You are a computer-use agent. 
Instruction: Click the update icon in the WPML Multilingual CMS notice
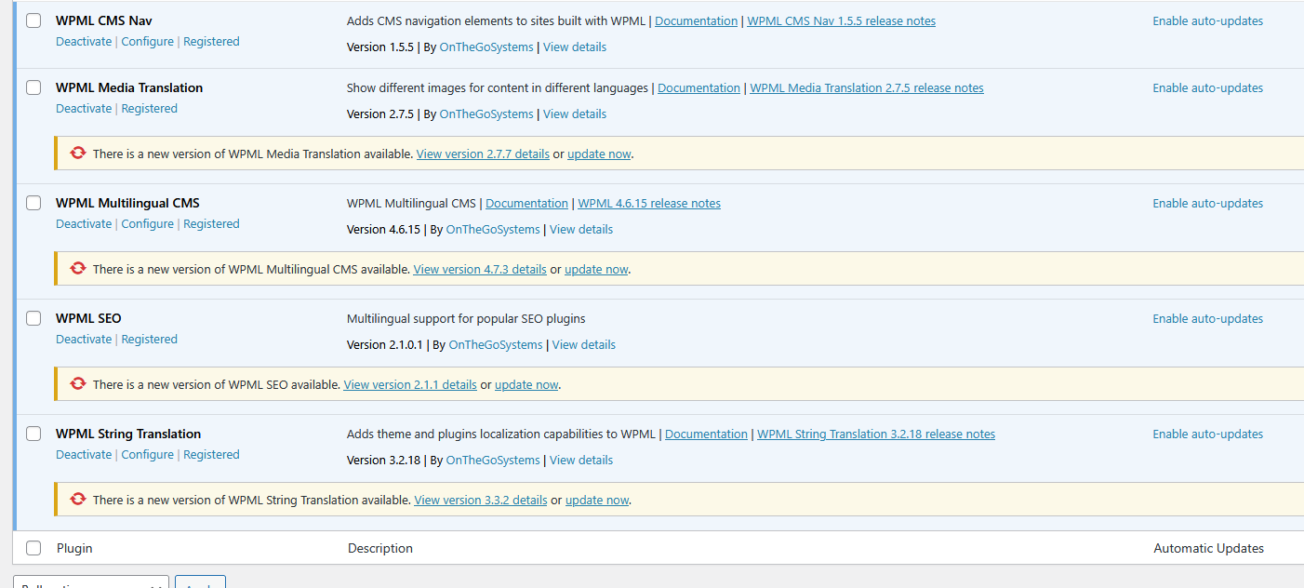78,269
